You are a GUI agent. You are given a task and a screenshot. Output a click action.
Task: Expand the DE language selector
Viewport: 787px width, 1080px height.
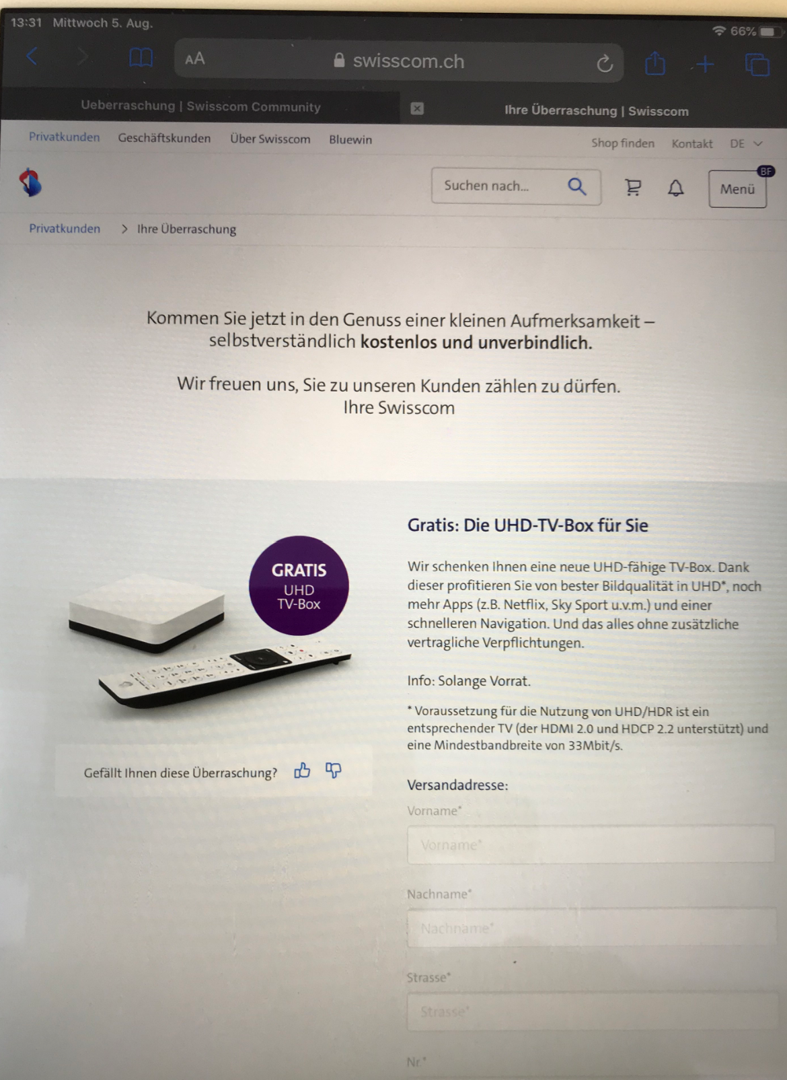[x=746, y=143]
